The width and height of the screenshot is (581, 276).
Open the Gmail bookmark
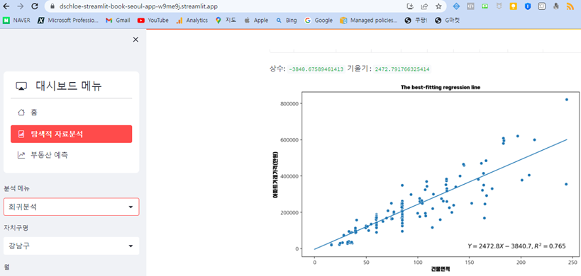[x=118, y=21]
